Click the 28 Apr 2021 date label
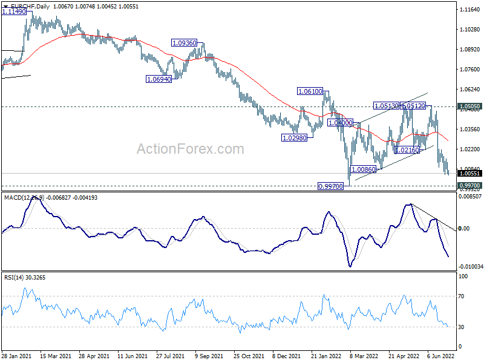Image resolution: width=484 pixels, height=363 pixels. click(x=94, y=356)
